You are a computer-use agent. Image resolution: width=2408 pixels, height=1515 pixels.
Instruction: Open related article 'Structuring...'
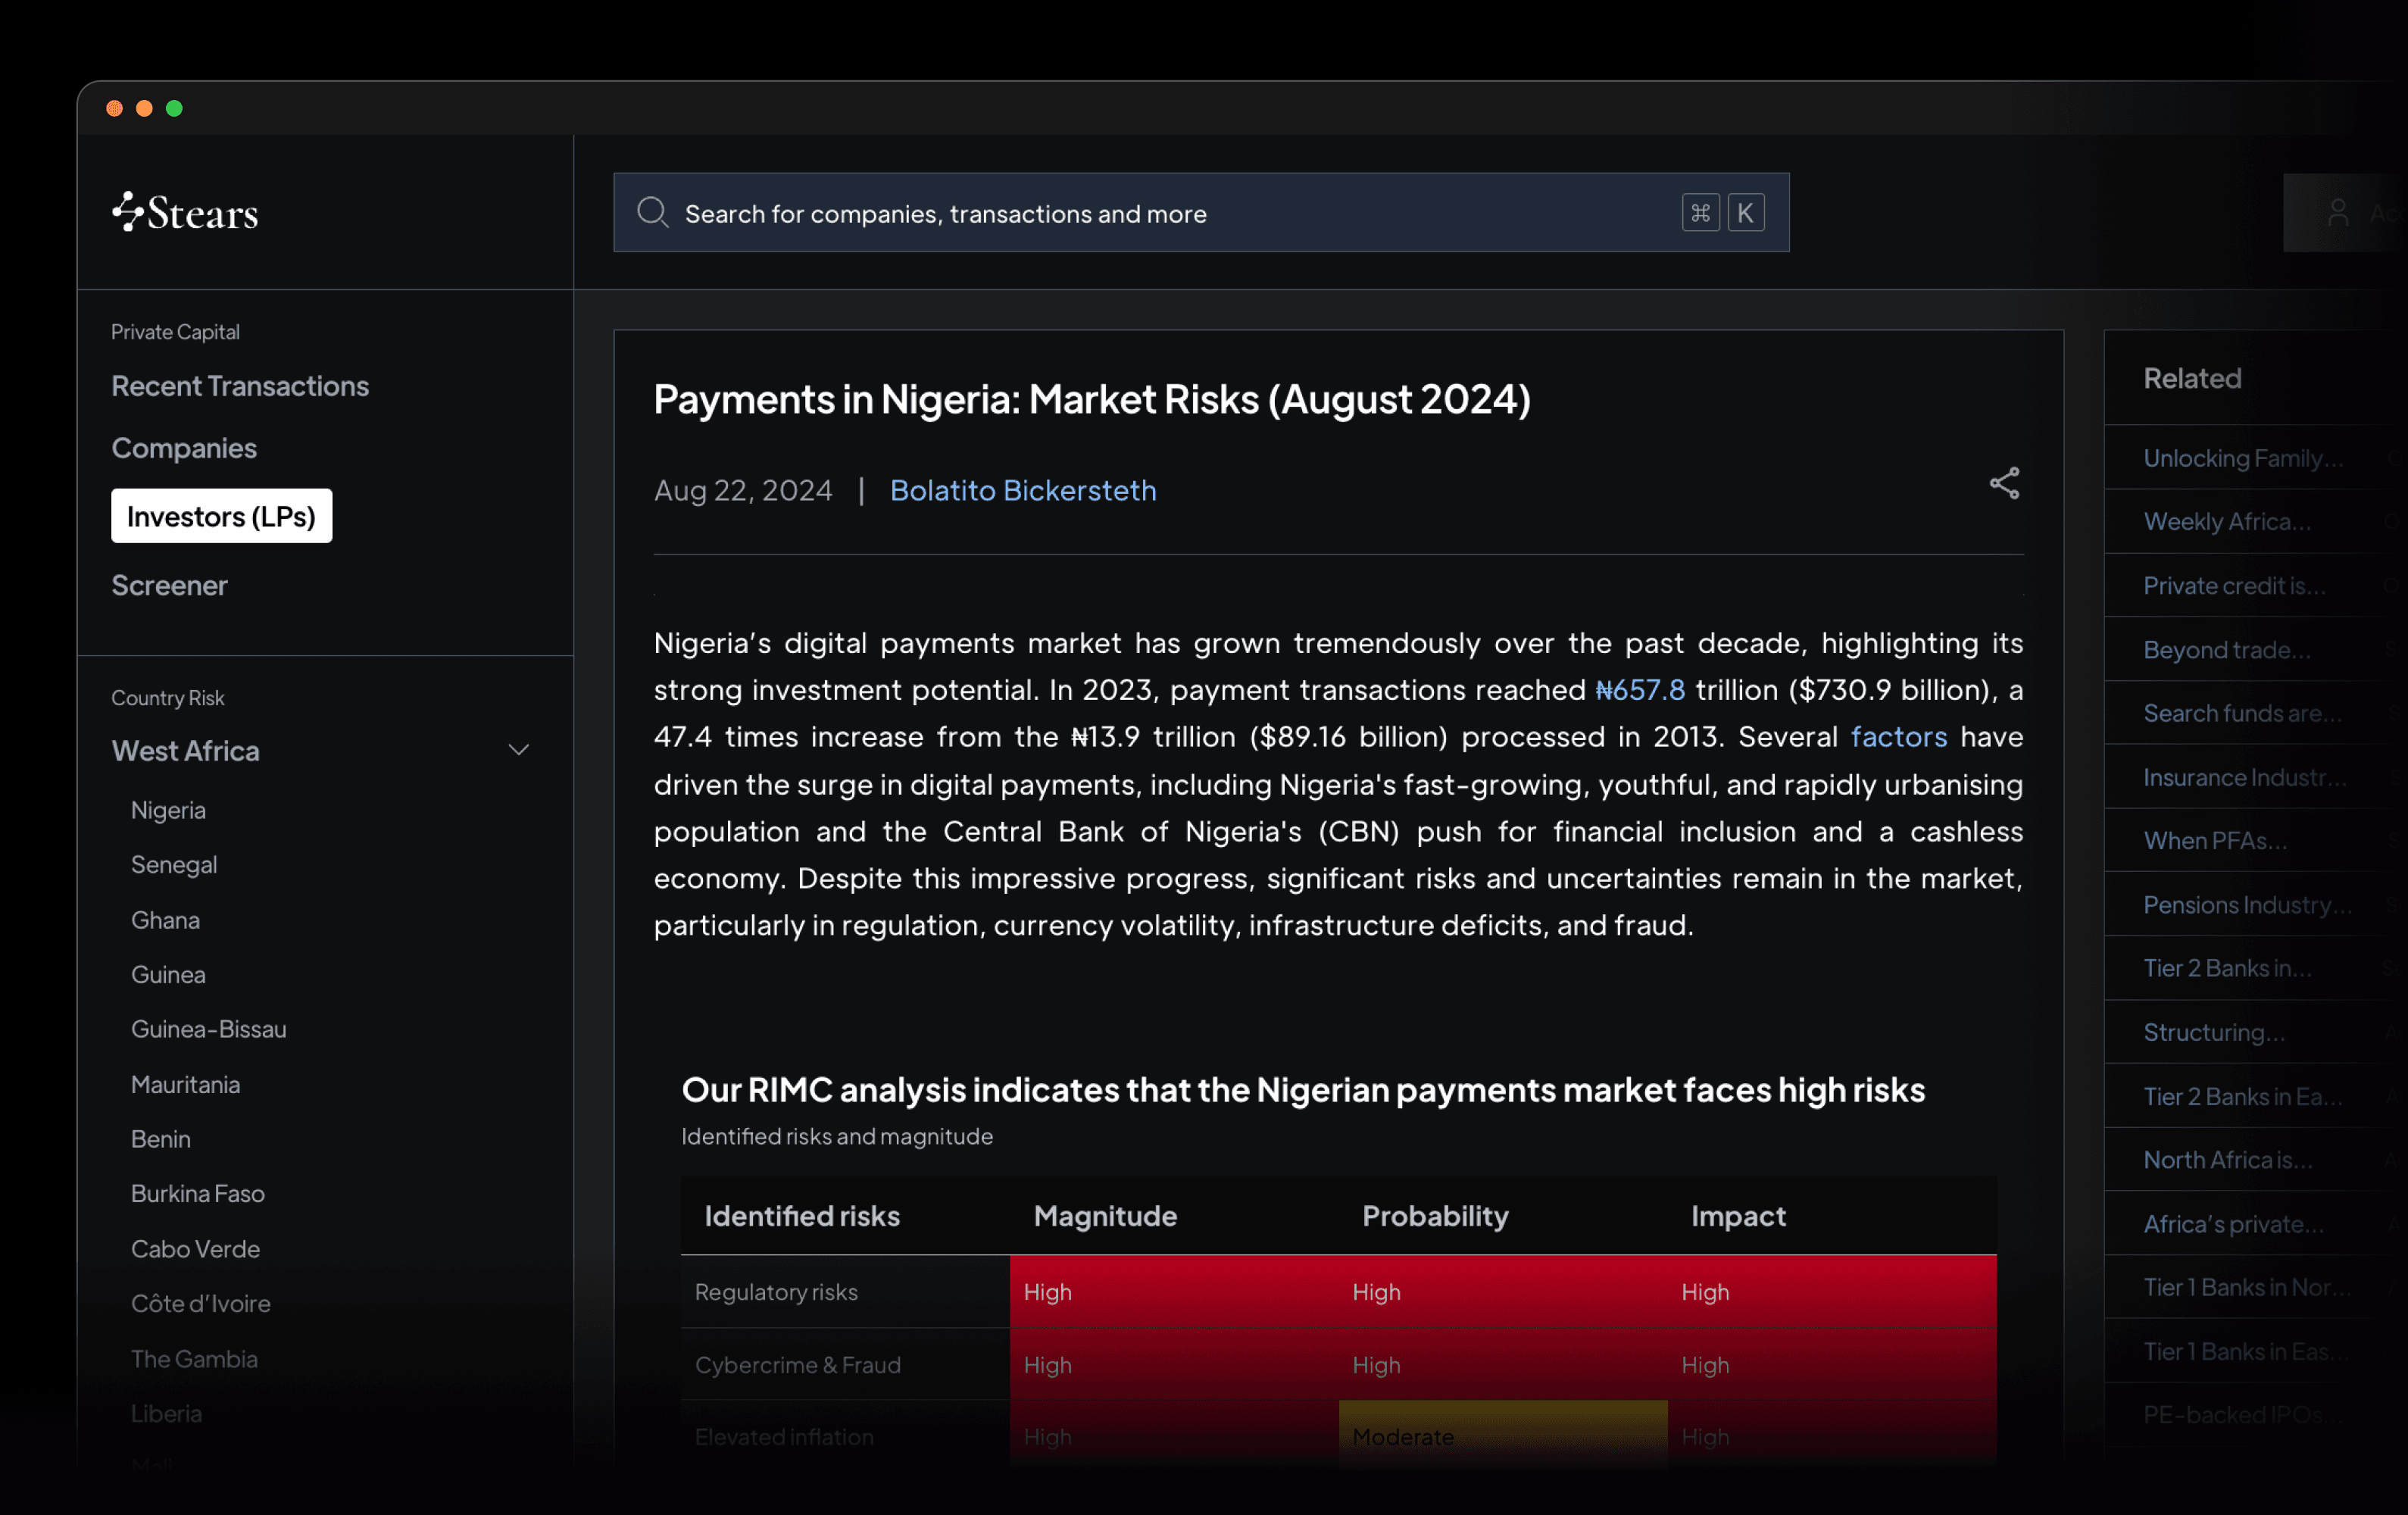(2214, 1032)
